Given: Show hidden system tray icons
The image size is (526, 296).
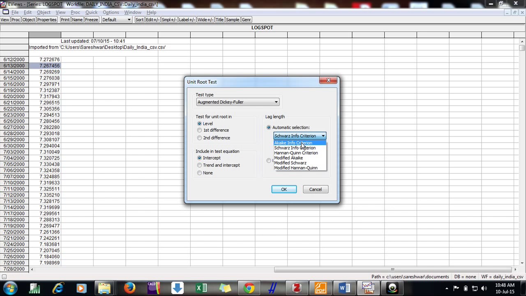Looking at the screenshot, I should point(447,288).
